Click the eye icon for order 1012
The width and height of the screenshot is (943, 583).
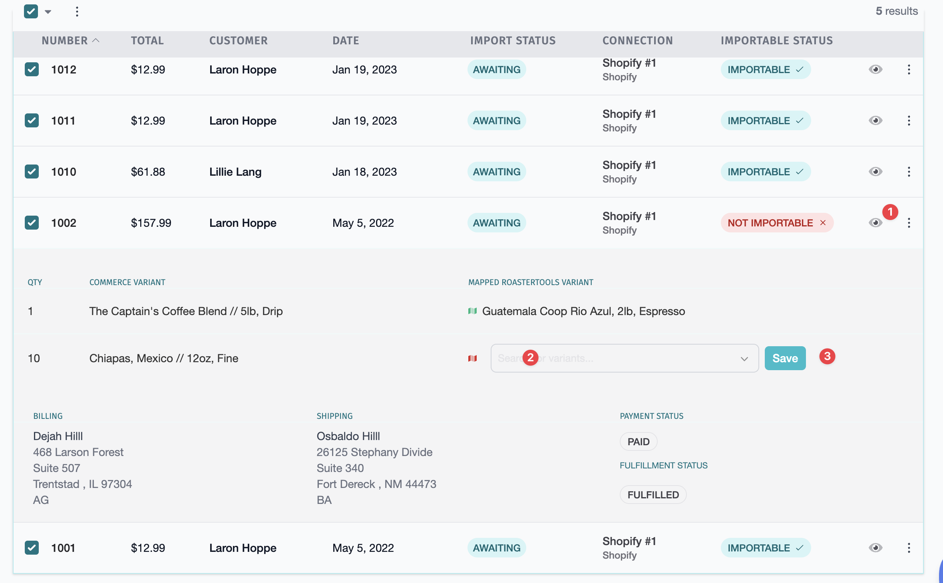(x=875, y=69)
